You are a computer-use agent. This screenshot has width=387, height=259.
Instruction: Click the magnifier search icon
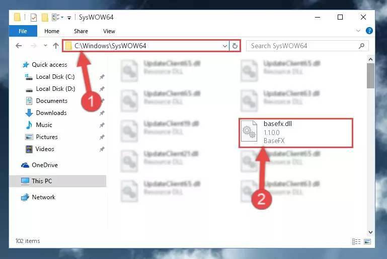pyautogui.click(x=361, y=46)
